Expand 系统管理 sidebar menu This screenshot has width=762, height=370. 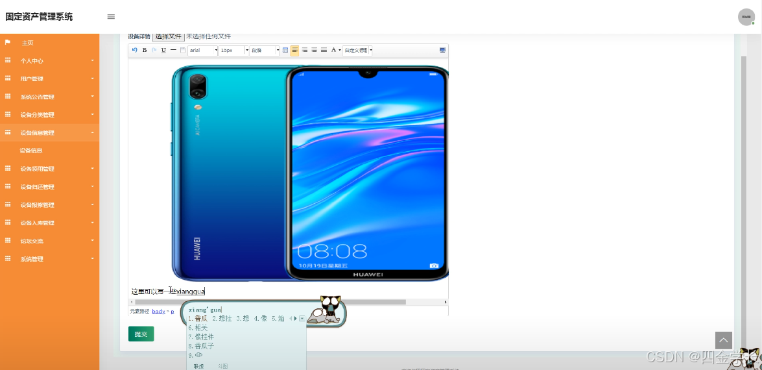tap(49, 258)
